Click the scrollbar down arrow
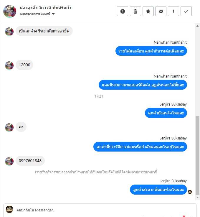Screen dimensions: 200x217 click(197, 198)
